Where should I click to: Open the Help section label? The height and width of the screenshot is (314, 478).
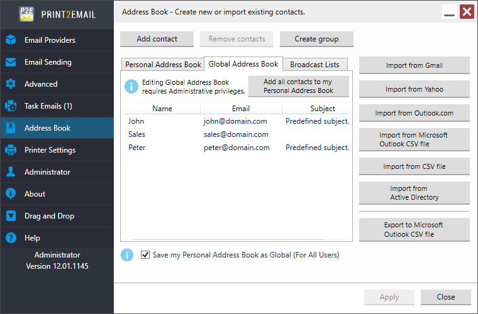click(x=32, y=237)
